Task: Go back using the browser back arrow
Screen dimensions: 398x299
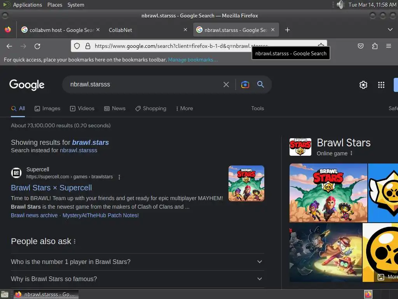Action: (9, 46)
